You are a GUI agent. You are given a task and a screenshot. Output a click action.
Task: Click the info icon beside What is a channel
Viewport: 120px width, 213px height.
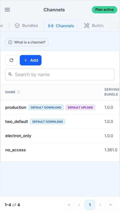pos(10,42)
